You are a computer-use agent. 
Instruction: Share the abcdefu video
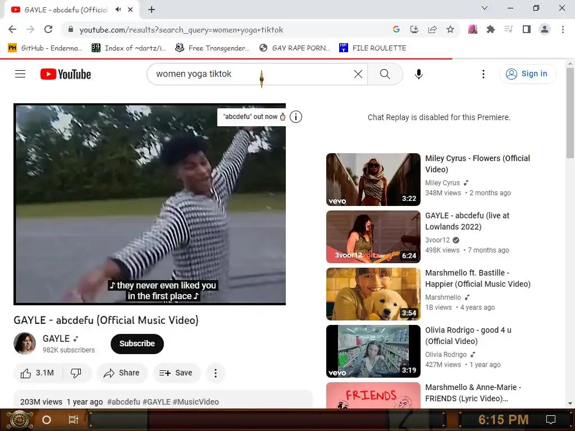[x=122, y=373]
